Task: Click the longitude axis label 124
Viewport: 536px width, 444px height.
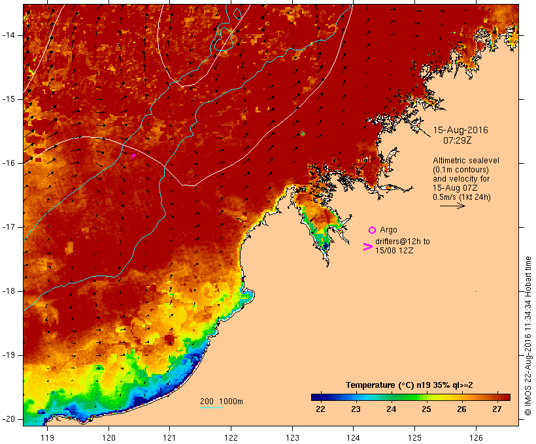Action: [x=353, y=438]
